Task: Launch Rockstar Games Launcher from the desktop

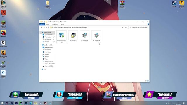Action: [x=182, y=4]
